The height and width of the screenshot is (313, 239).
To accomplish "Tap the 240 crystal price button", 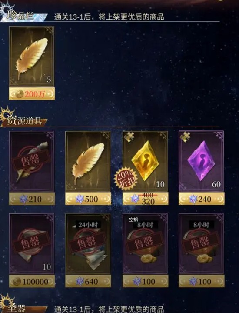I will (x=201, y=199).
